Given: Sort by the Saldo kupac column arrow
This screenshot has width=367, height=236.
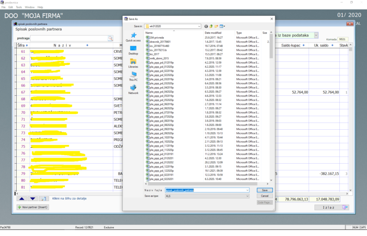Looking at the screenshot, I should pos(303,45).
